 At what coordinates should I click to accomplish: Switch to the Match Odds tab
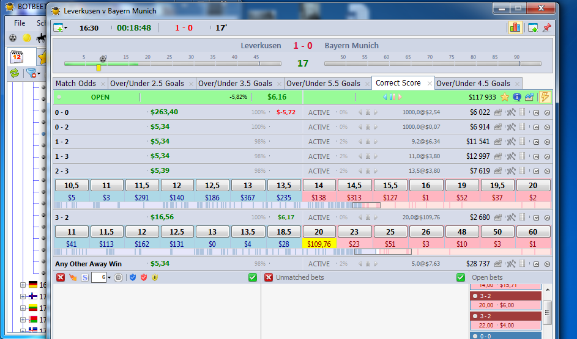(76, 83)
